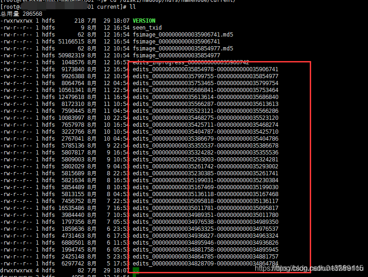Select file size 218 on VERSION row
368x277 pixels.
(x=80, y=21)
